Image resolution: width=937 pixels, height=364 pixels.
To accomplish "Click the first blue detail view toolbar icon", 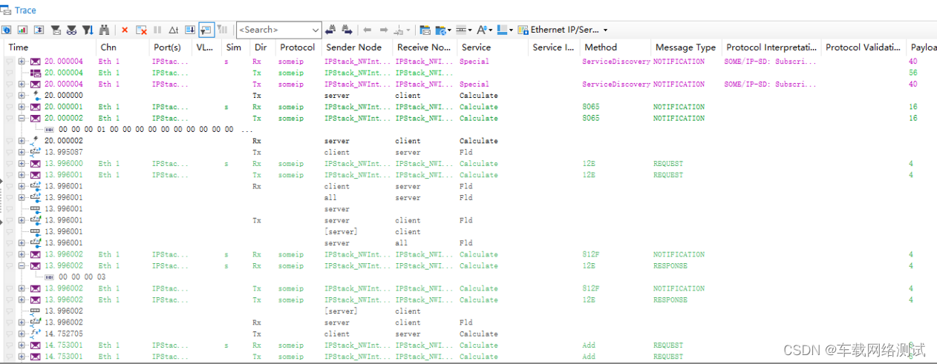I will click(6, 30).
